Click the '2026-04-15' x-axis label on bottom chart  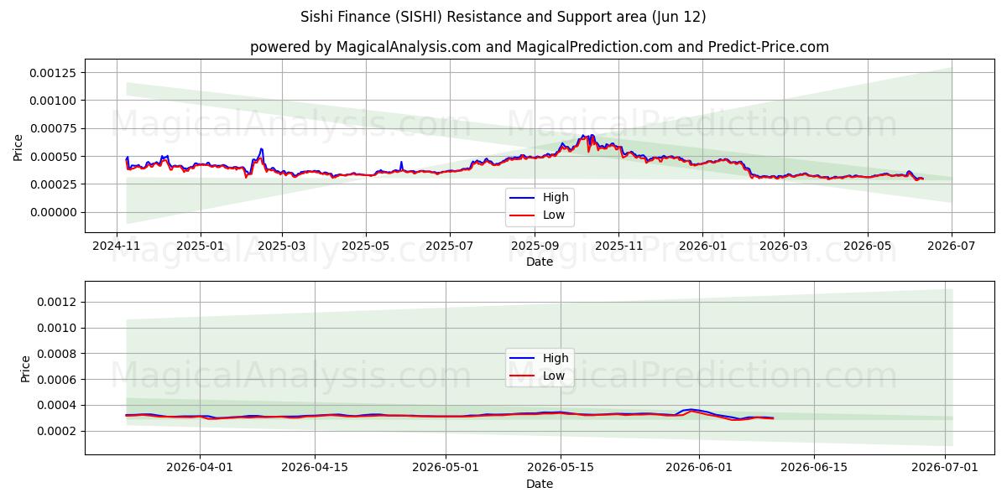tap(315, 469)
